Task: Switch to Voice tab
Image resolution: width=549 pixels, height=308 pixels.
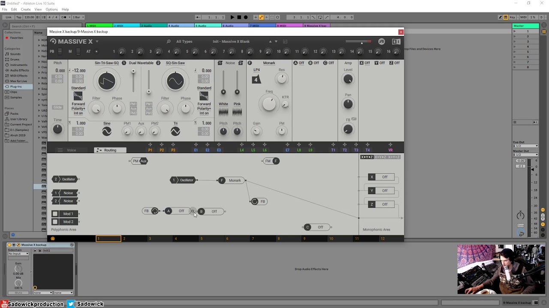Action: coord(71,150)
